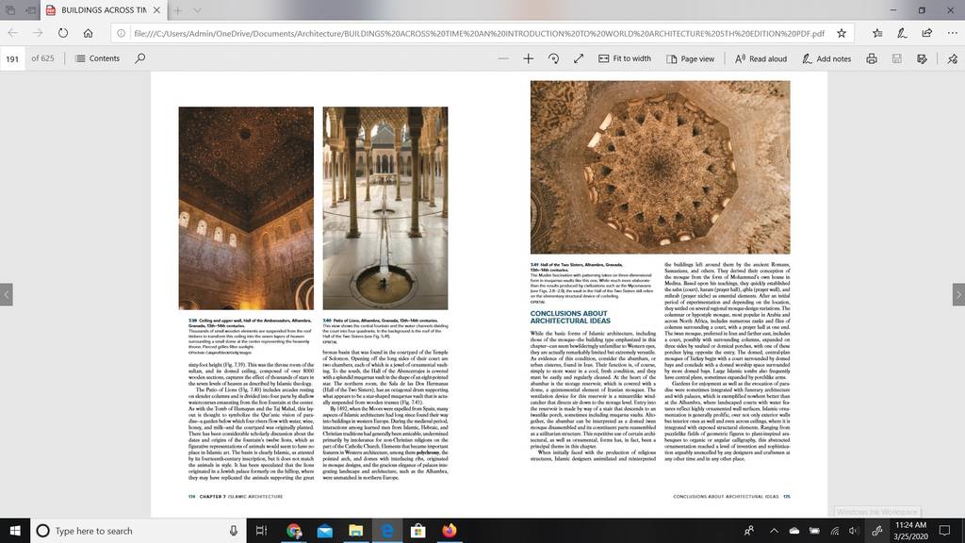Check the battery status tray icon
965x543 pixels.
814,531
